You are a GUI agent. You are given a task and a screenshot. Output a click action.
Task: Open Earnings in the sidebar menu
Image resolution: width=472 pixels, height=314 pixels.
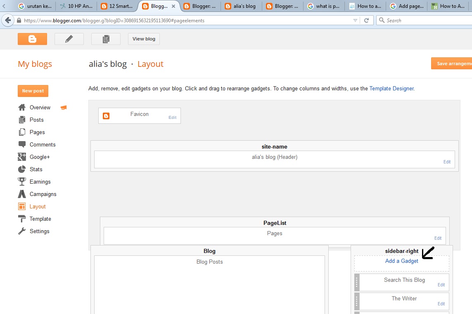click(40, 182)
